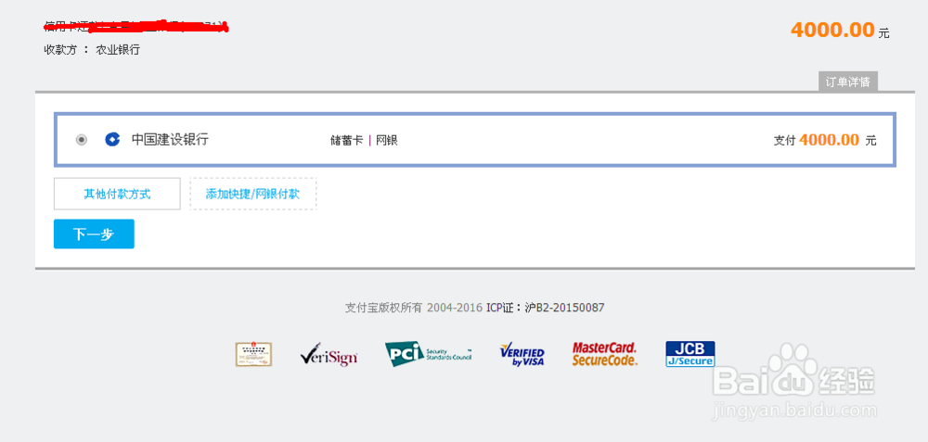The height and width of the screenshot is (442, 928).
Task: Click the MasterCard SecureCode logo
Action: coord(605,354)
